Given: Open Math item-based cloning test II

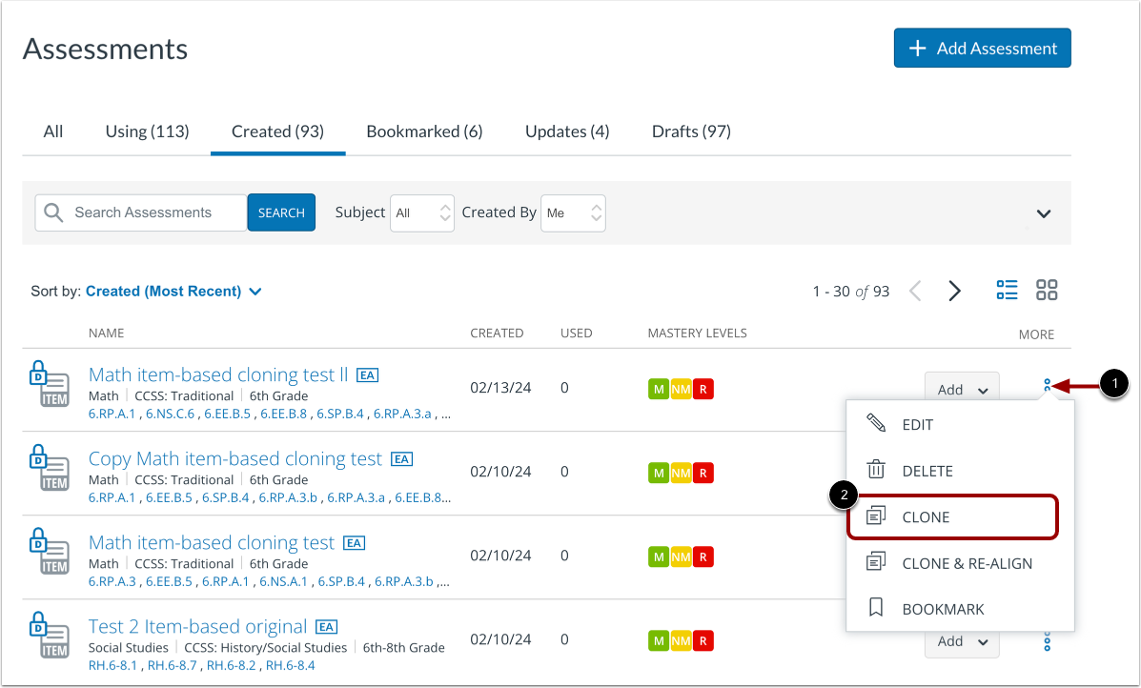Looking at the screenshot, I should click(x=218, y=374).
